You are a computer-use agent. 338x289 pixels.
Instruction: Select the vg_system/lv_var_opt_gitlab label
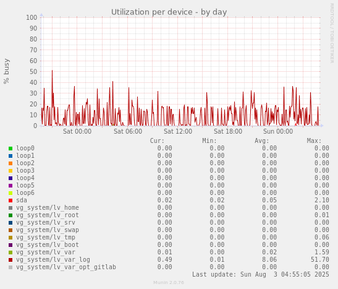[66, 267]
